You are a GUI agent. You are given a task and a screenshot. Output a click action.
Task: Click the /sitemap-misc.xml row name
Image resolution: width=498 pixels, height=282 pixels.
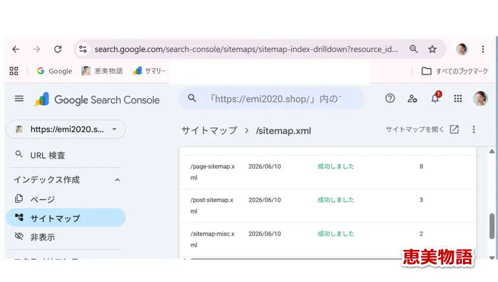pyautogui.click(x=212, y=239)
